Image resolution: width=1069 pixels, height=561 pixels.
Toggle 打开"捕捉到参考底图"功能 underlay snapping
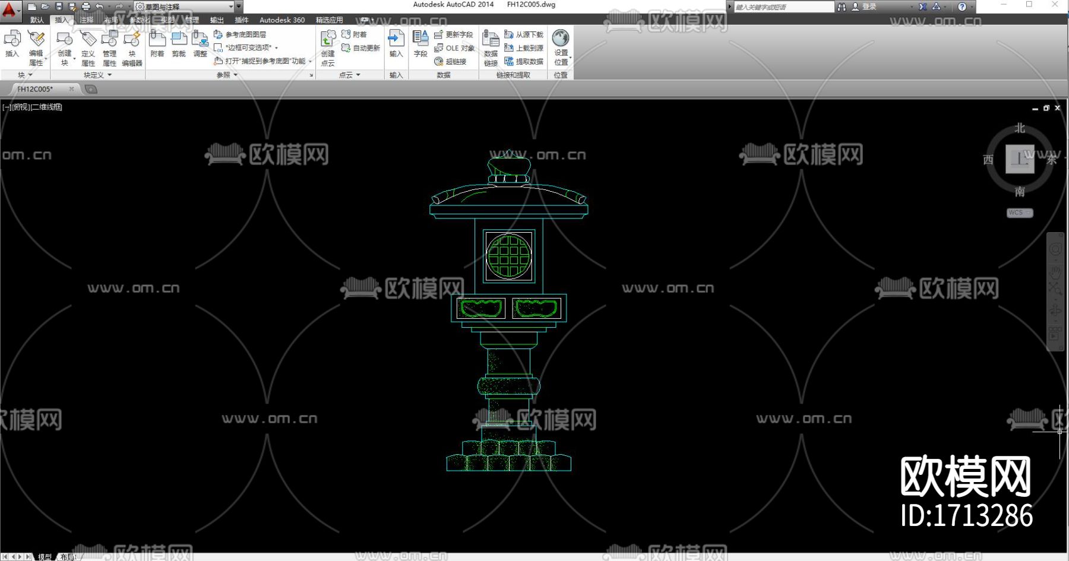click(262, 61)
